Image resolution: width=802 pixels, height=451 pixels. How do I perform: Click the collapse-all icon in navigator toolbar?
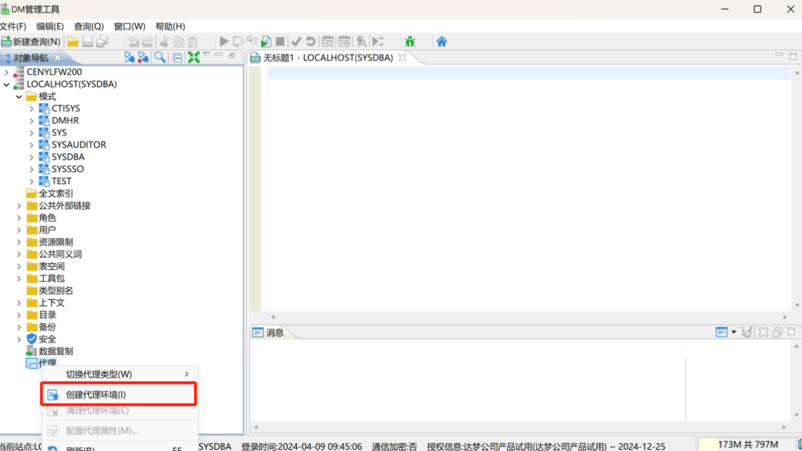point(177,58)
